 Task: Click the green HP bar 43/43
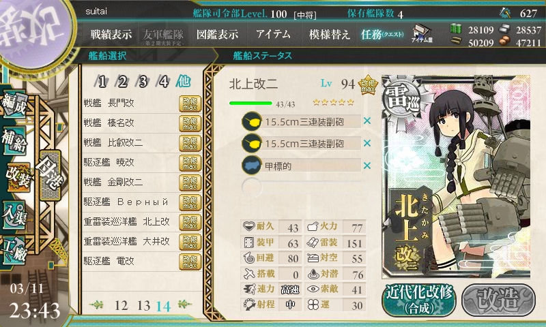(x=250, y=103)
